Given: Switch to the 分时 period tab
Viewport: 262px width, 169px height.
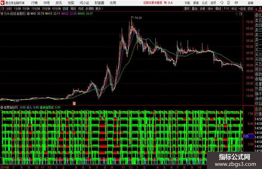Looking at the screenshot, I should click(9, 9).
